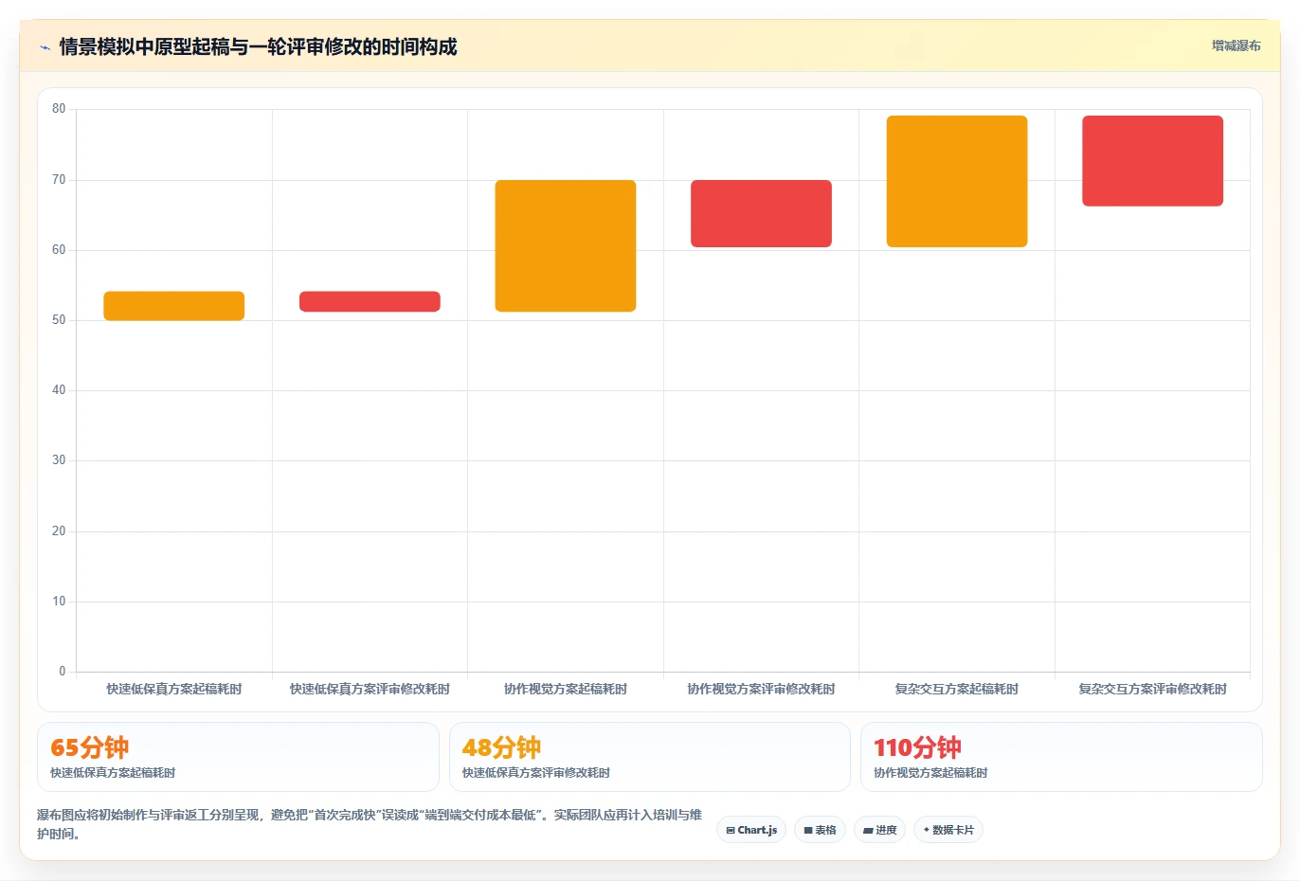This screenshot has height=881, width=1300.
Task: Click the x-axis label 协作视觉方案评审修改耗时
Action: 761,690
